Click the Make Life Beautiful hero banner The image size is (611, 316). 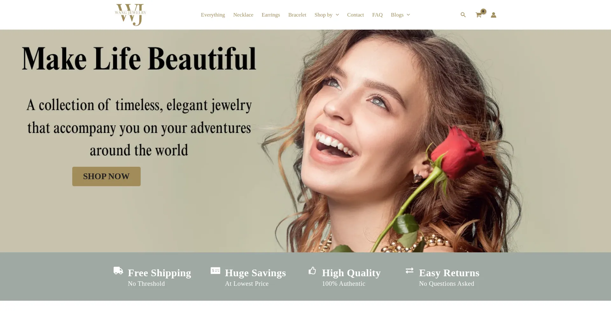(x=305, y=141)
